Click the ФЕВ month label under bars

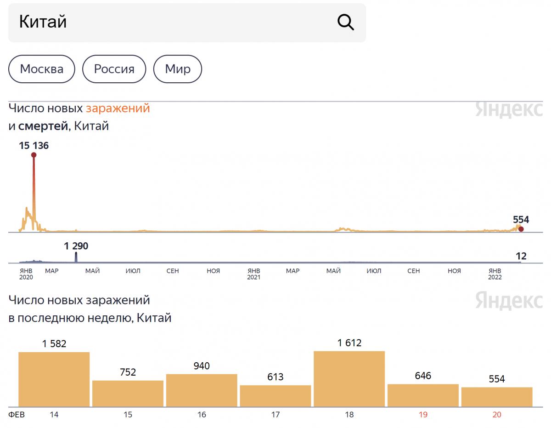point(17,415)
